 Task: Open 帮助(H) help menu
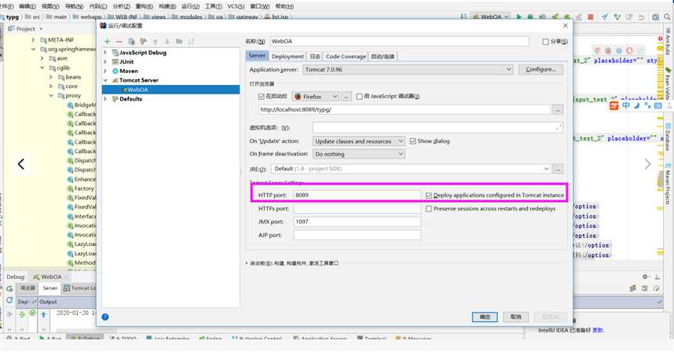pyautogui.click(x=284, y=6)
